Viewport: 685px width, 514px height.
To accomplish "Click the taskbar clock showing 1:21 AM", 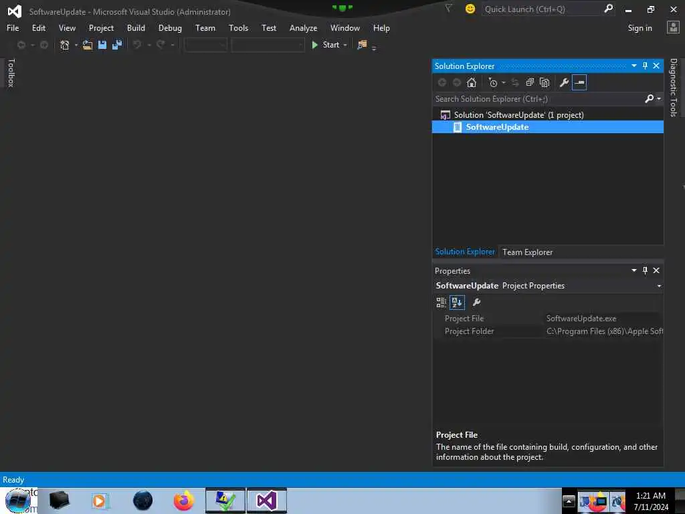I will [651, 501].
